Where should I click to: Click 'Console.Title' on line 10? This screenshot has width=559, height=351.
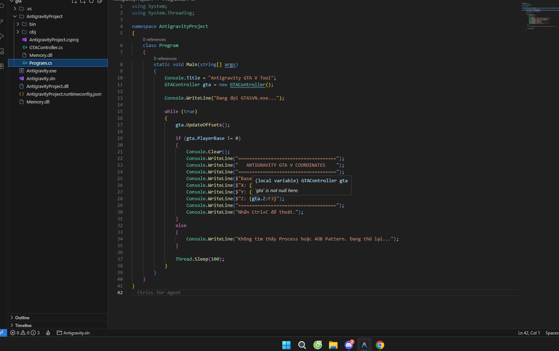pos(182,78)
